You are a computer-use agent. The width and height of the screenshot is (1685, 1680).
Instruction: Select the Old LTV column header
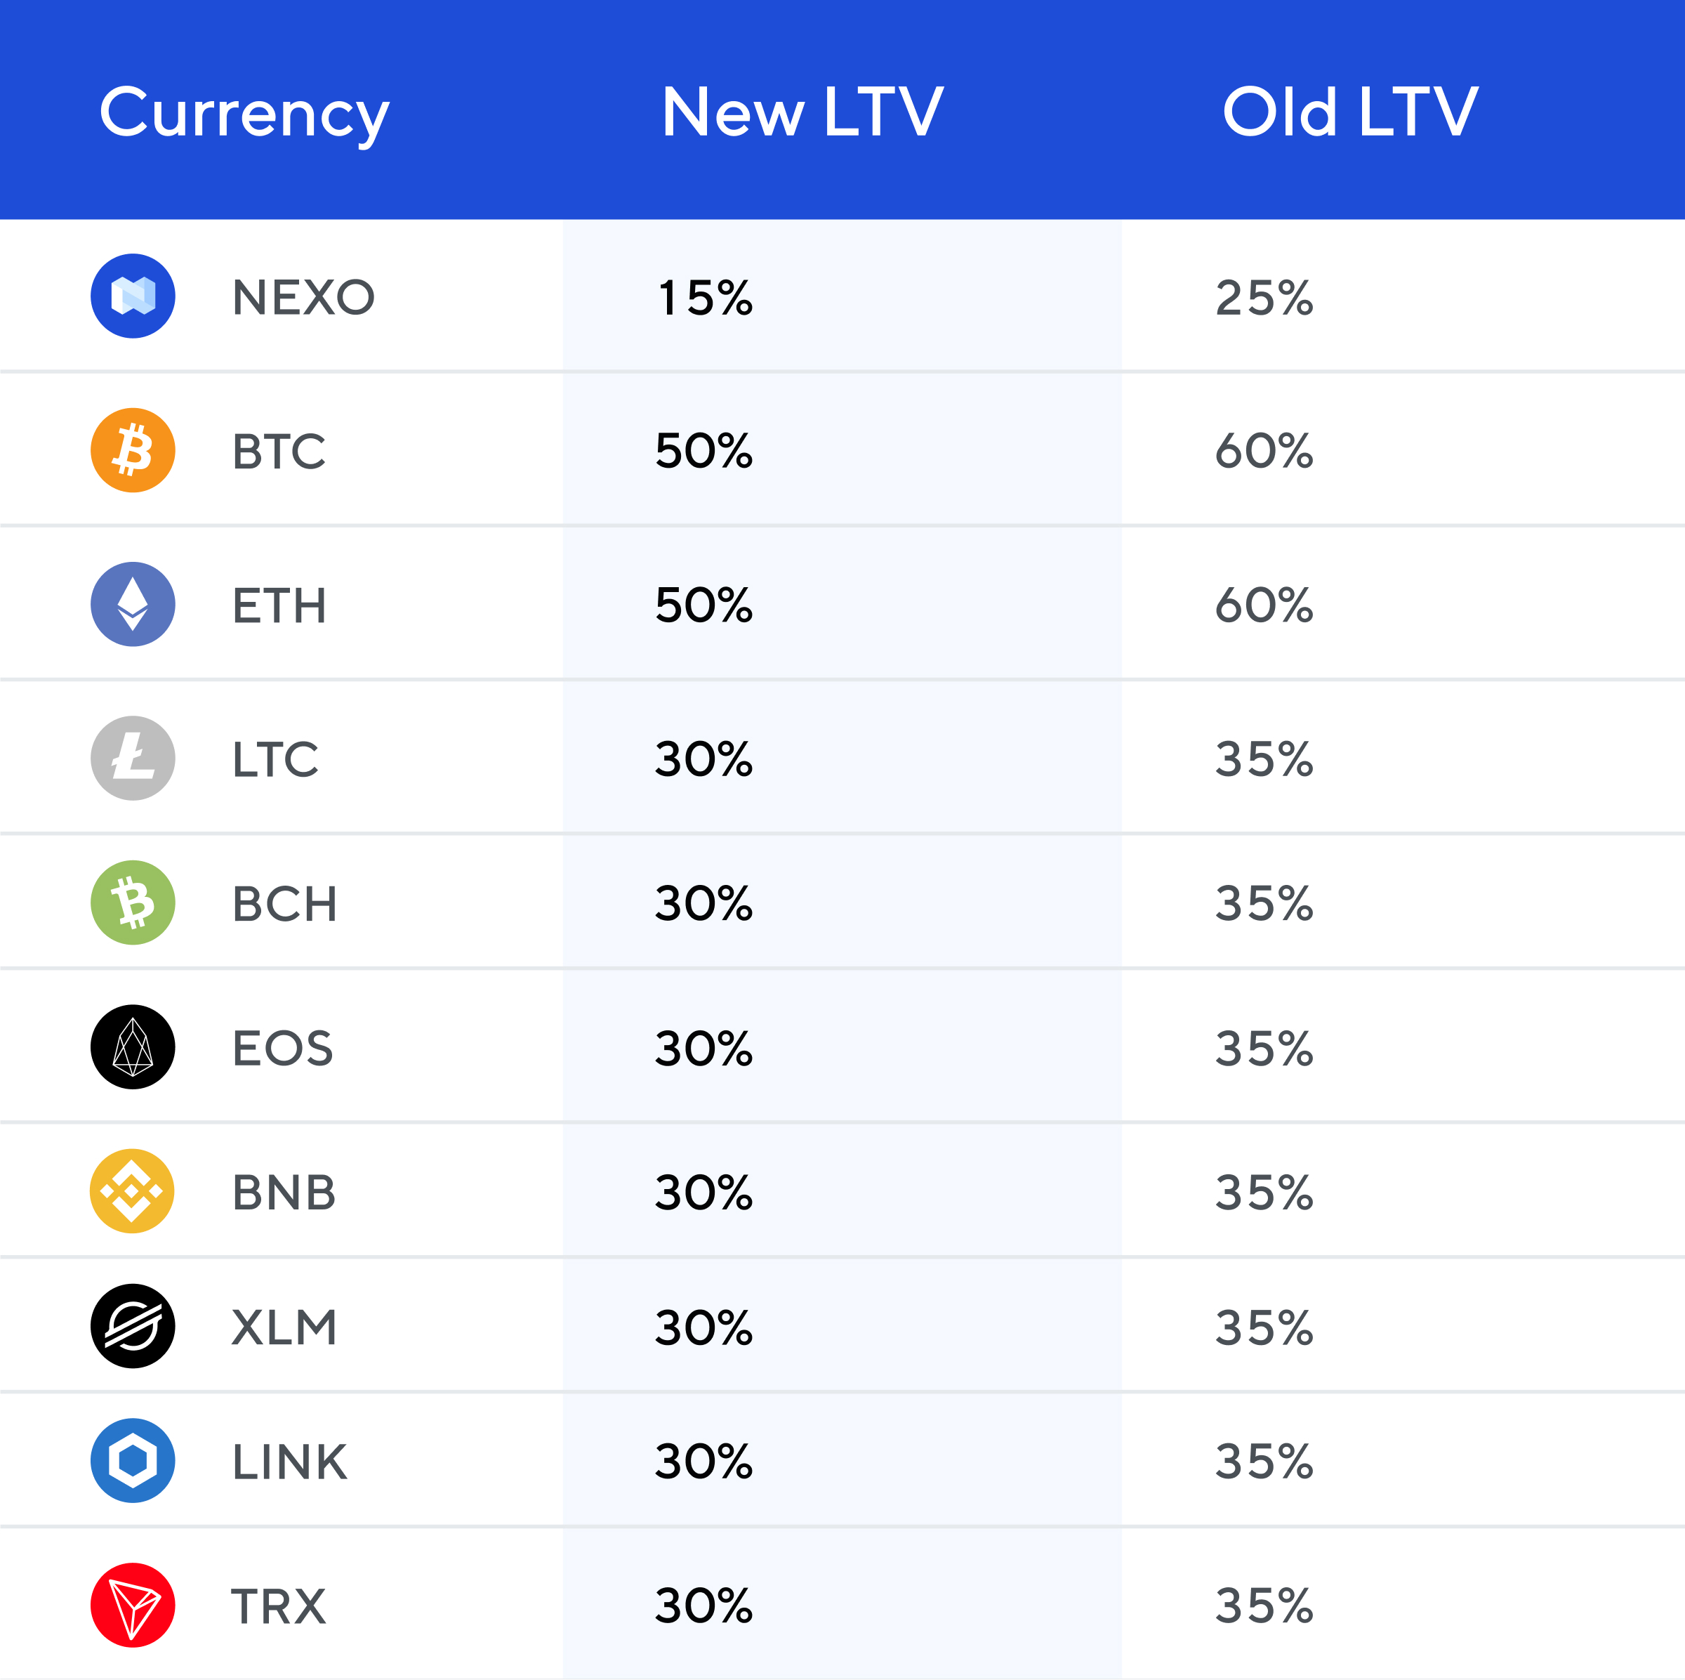[1350, 112]
